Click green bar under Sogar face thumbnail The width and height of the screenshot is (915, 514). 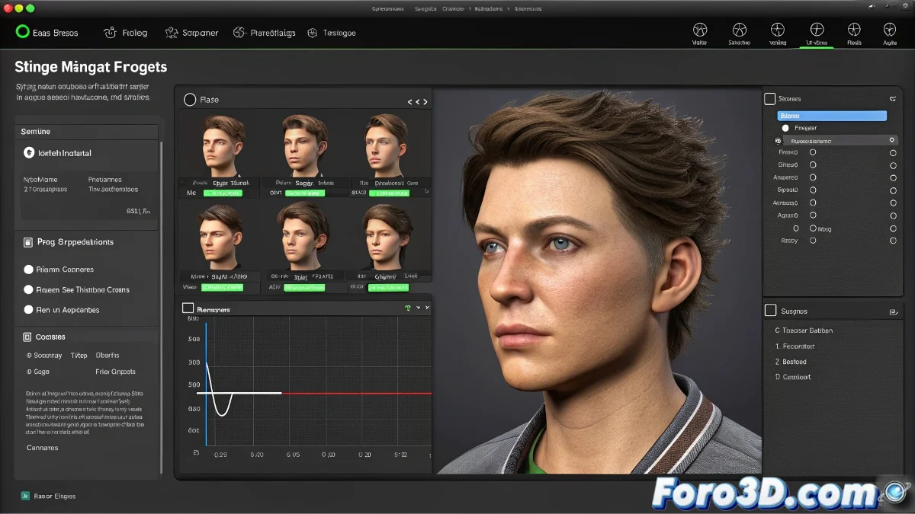pos(305,193)
